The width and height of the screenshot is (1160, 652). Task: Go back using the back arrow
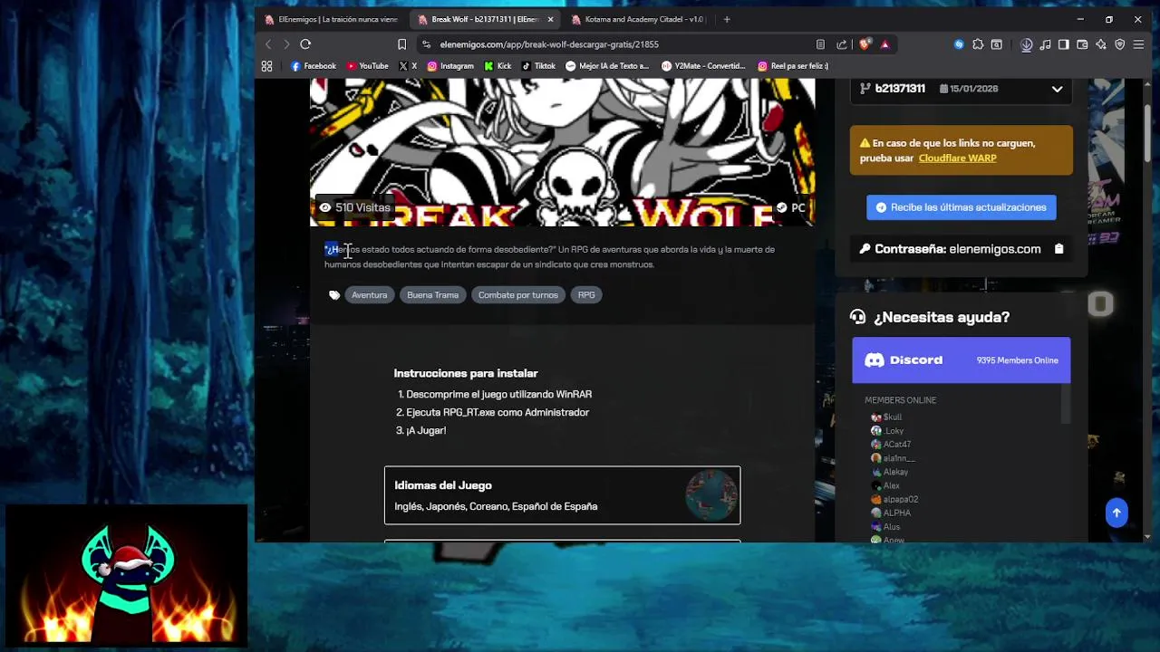tap(268, 43)
